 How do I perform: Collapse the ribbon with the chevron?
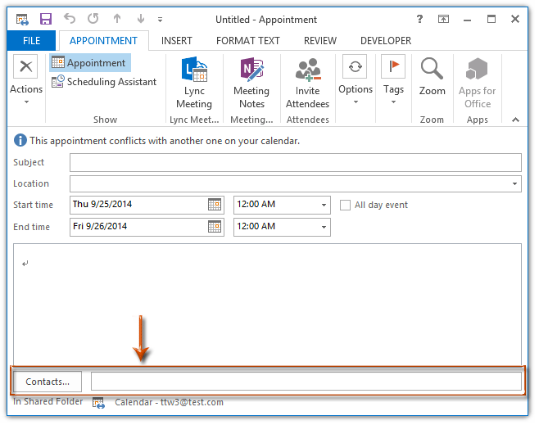pyautogui.click(x=515, y=120)
